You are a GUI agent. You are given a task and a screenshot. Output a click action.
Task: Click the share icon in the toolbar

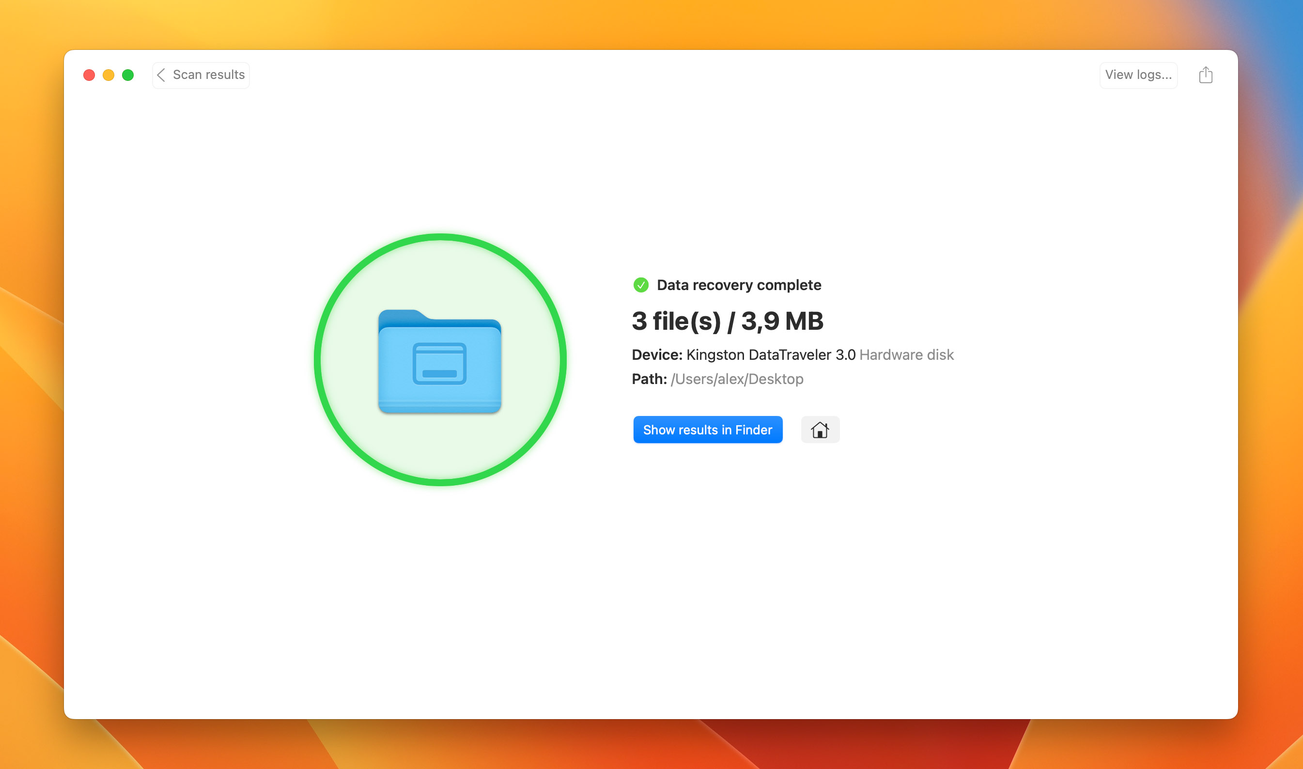1206,75
